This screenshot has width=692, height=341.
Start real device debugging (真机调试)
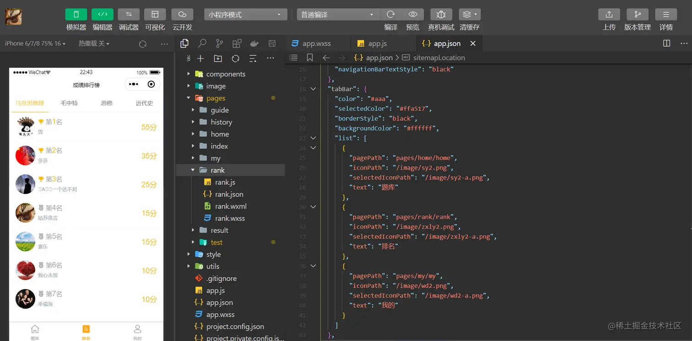(441, 14)
